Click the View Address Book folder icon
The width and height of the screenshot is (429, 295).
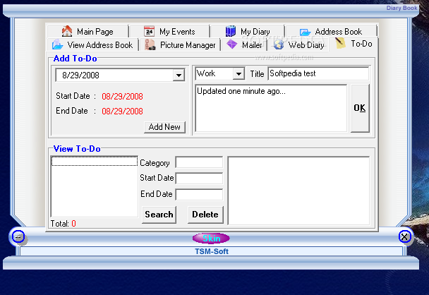coord(57,44)
